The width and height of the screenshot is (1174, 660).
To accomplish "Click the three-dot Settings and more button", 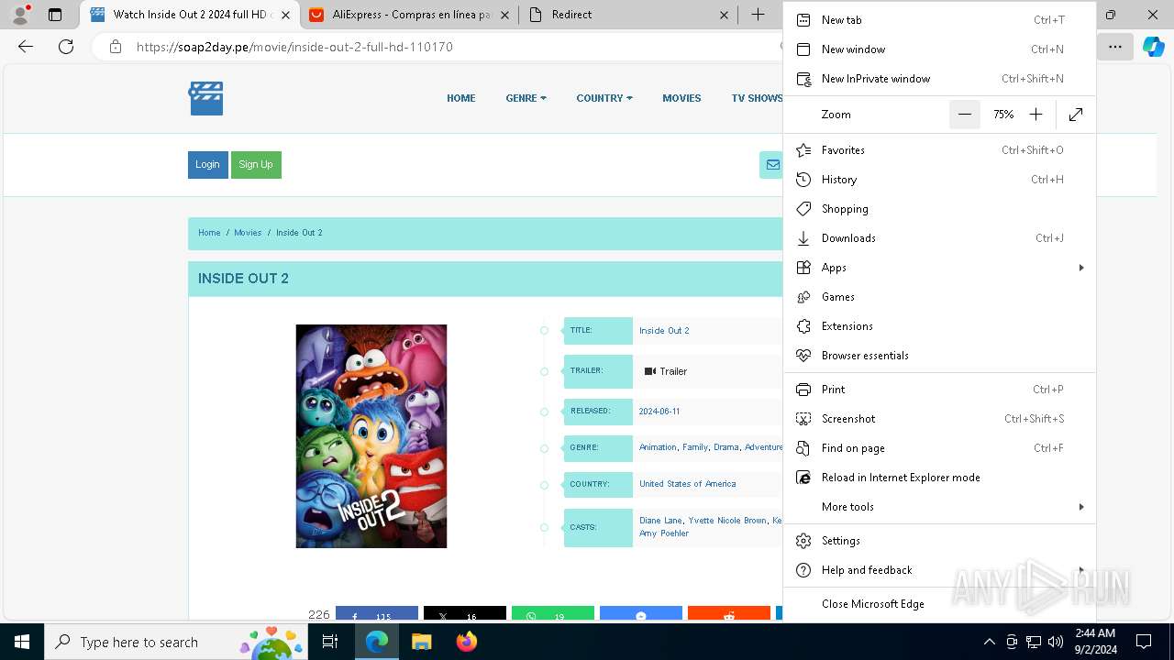I will tap(1114, 47).
